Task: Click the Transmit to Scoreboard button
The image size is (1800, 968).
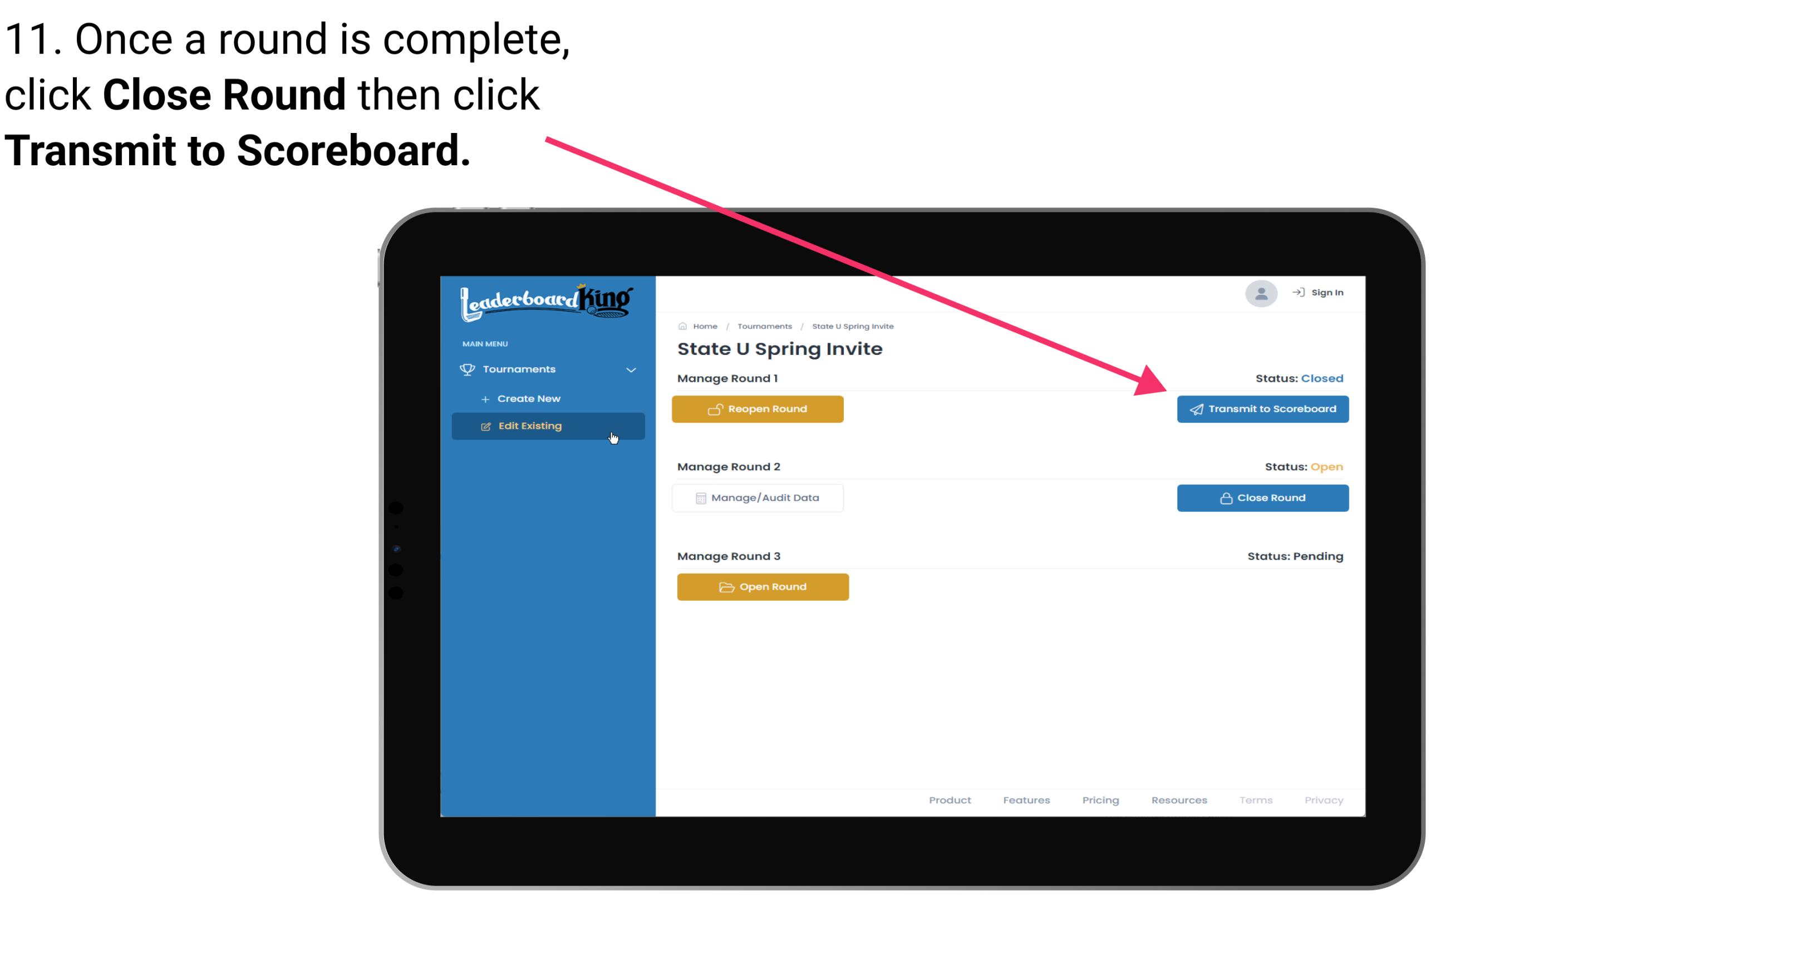Action: [x=1261, y=409]
